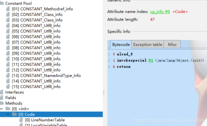The image size is (207, 126).
Task: Open the #1 constant reference in invokespecial
Action: (151, 60)
